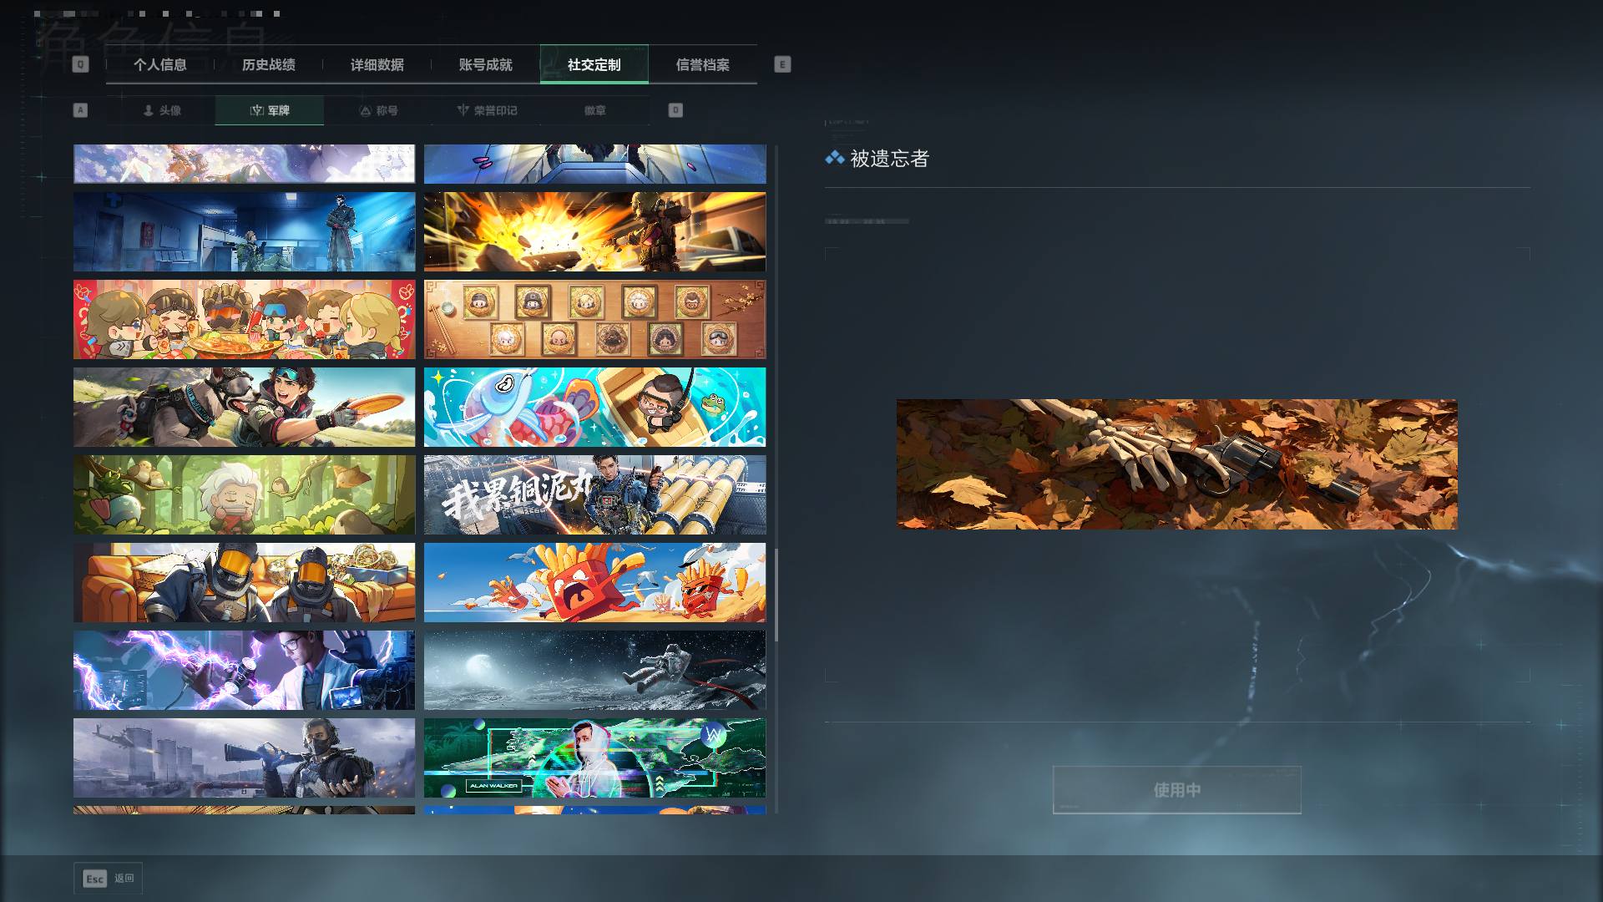Select the astronaut moon banner
Image resolution: width=1603 pixels, height=902 pixels.
[594, 671]
